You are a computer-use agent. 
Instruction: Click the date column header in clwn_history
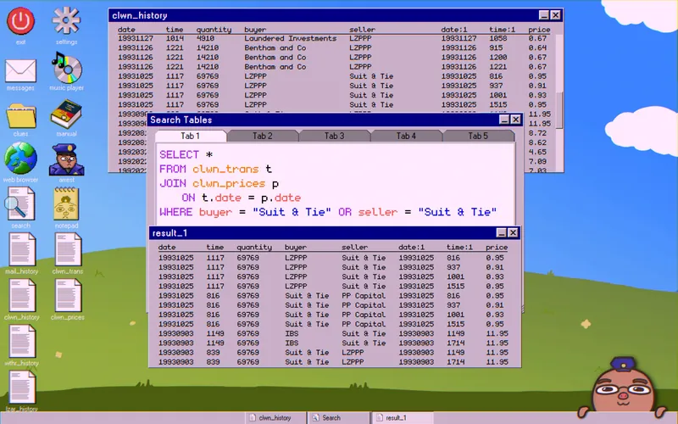pos(126,30)
